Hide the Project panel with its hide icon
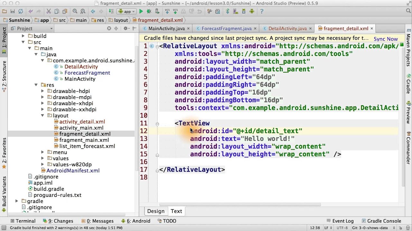Screen dimensions: 412x231 click(x=134, y=29)
